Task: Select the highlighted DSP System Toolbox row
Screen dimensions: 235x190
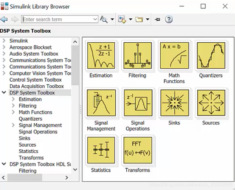Action: 40,93
